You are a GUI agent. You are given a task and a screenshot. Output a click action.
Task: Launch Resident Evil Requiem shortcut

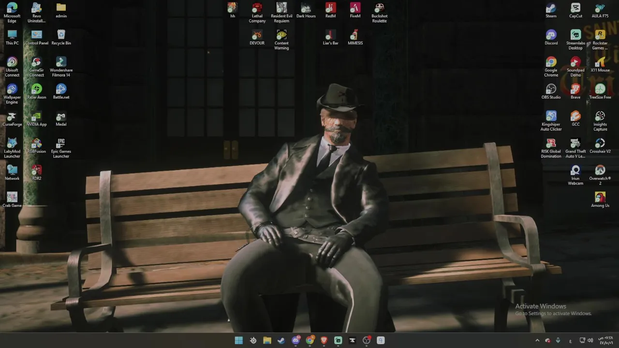281,13
